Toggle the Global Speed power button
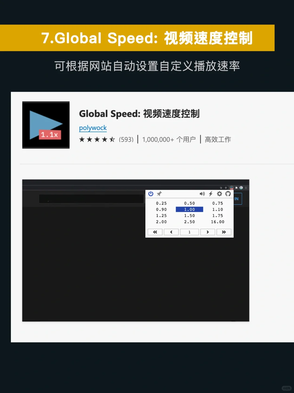 pyautogui.click(x=151, y=193)
